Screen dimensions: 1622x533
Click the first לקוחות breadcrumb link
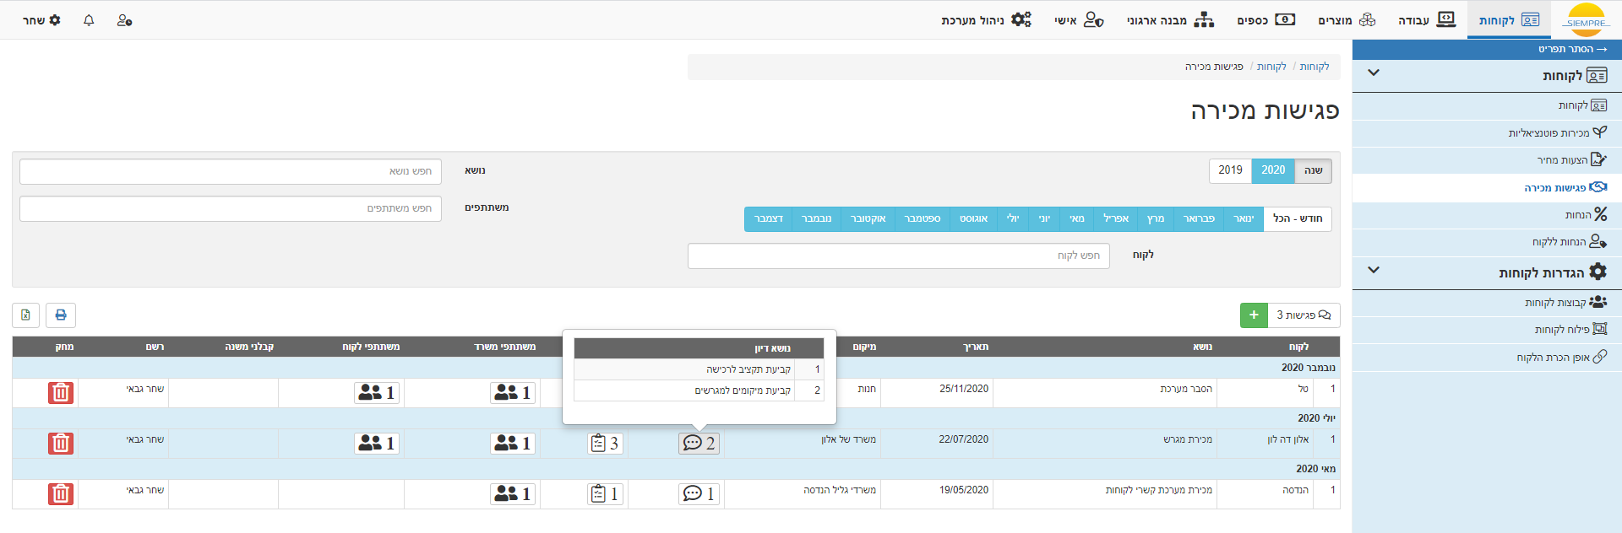1314,67
